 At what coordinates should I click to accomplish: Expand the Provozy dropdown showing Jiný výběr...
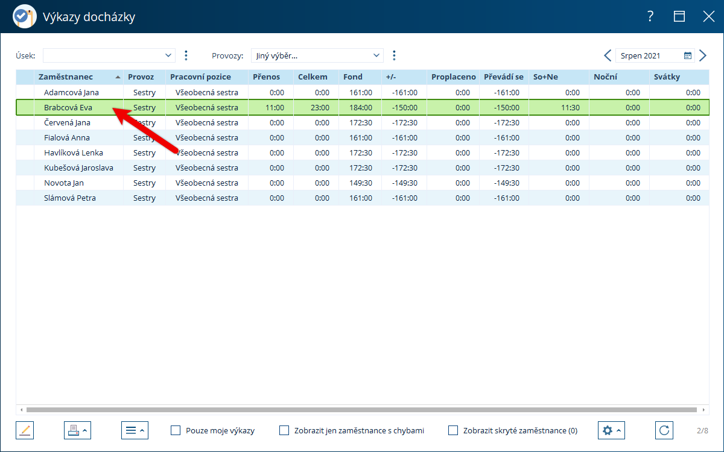(x=377, y=55)
